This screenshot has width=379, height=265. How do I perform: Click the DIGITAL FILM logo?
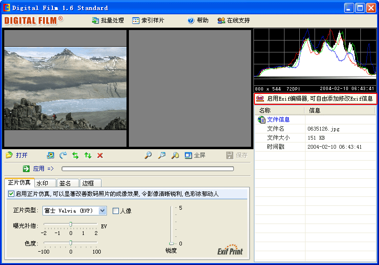(x=34, y=20)
